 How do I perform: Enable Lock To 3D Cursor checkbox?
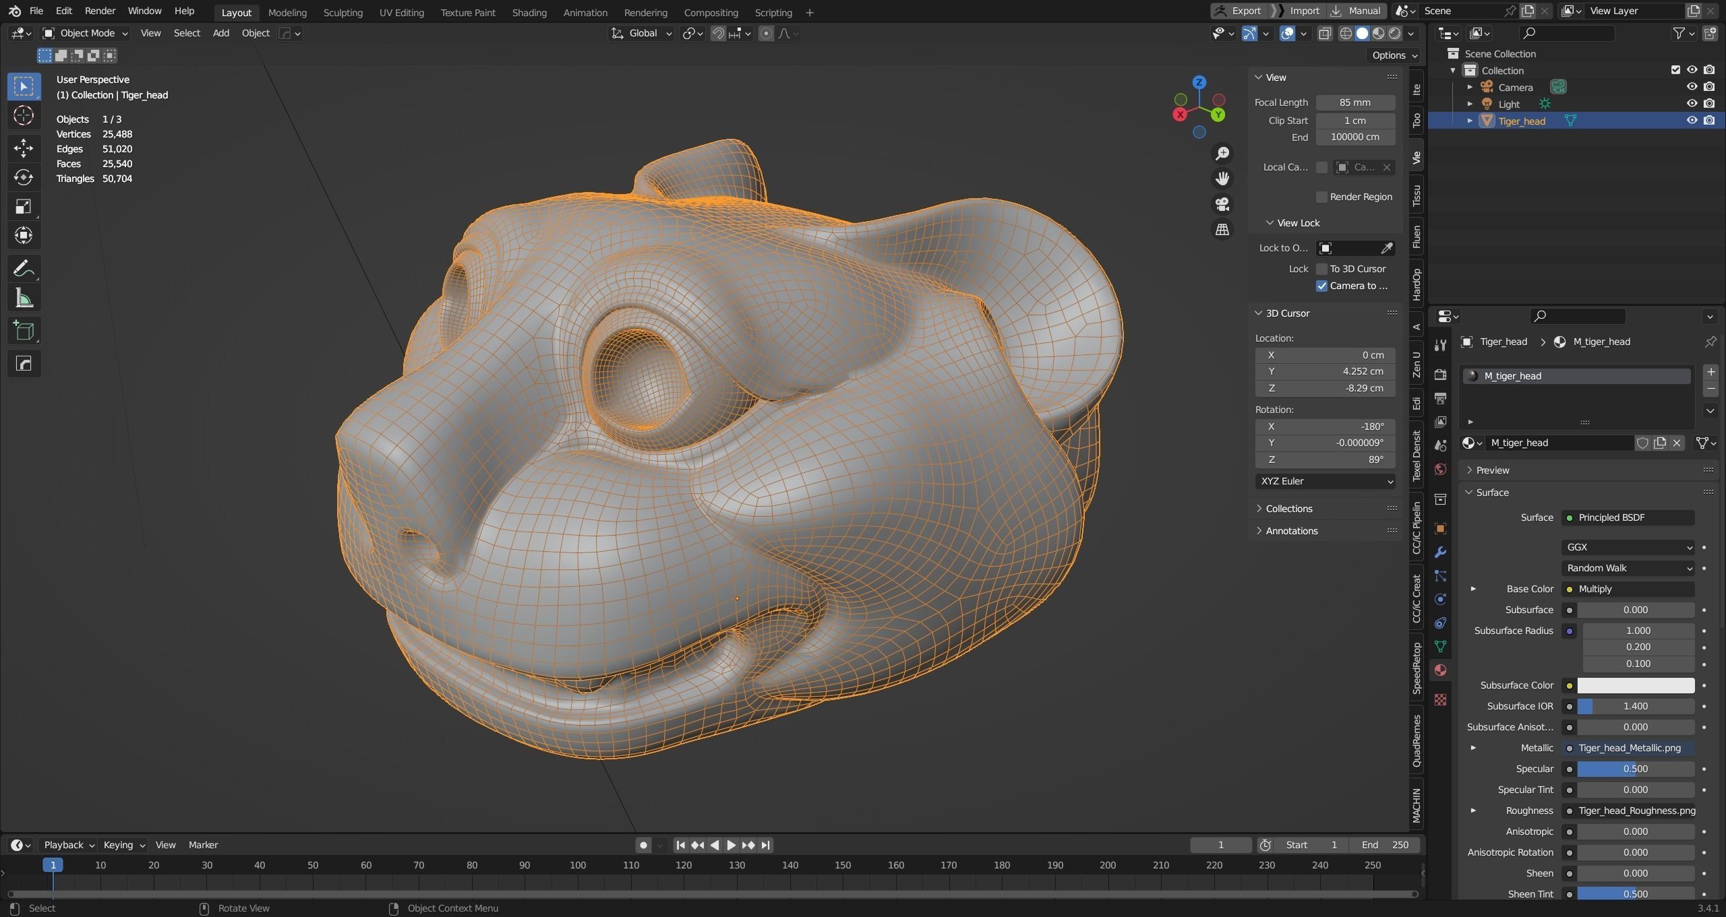click(1321, 269)
